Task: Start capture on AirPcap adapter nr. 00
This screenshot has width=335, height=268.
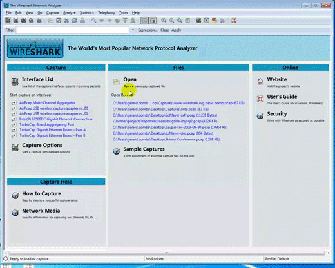Action: pyautogui.click(x=53, y=108)
